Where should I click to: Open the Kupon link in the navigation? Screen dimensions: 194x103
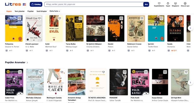click(9, 11)
